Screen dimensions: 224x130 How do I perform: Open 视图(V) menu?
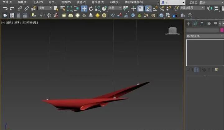click(x=66, y=2)
